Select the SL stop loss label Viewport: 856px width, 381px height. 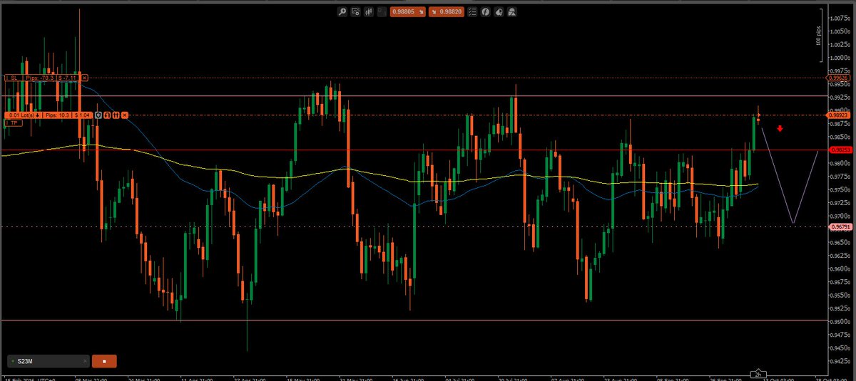14,78
